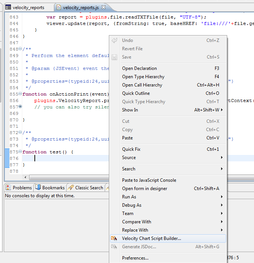Image resolution: width=254 pixels, height=263 pixels.
Task: Open the Classic Search view tab
Action: pyautogui.click(x=85, y=188)
